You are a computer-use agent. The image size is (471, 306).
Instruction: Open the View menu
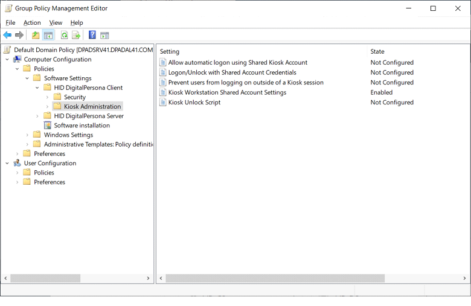[x=56, y=23]
